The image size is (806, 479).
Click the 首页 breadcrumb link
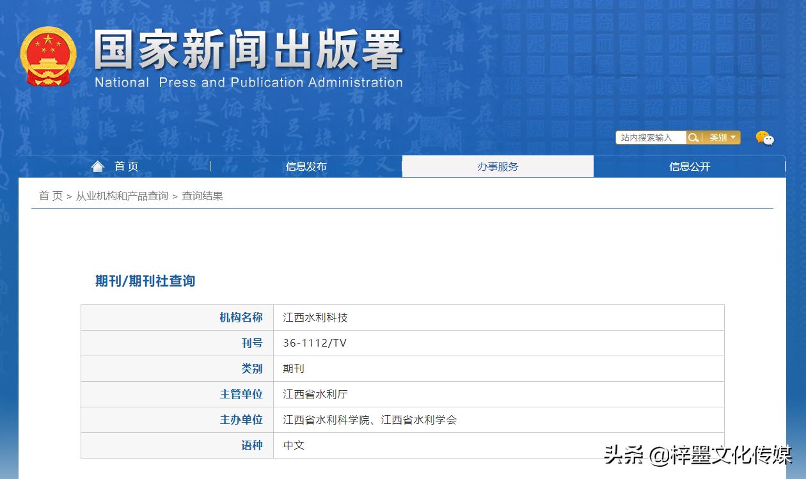[51, 196]
